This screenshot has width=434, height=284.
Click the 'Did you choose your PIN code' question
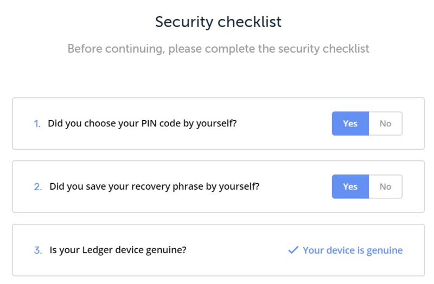click(142, 124)
